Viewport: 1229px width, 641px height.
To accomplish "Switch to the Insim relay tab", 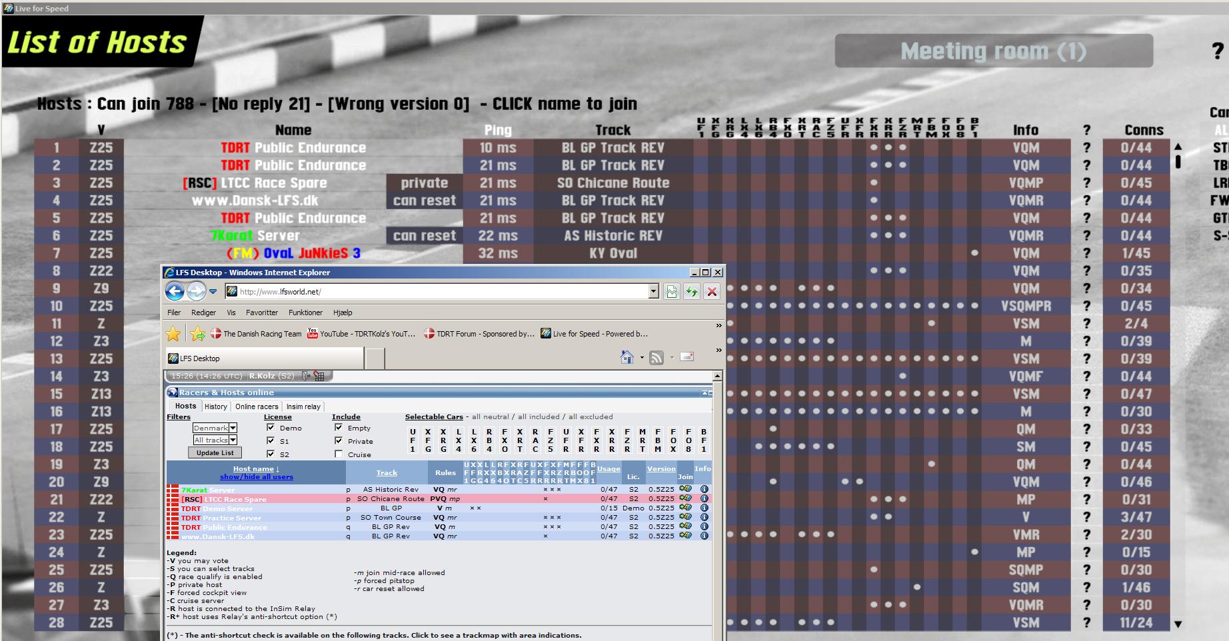I will (303, 406).
